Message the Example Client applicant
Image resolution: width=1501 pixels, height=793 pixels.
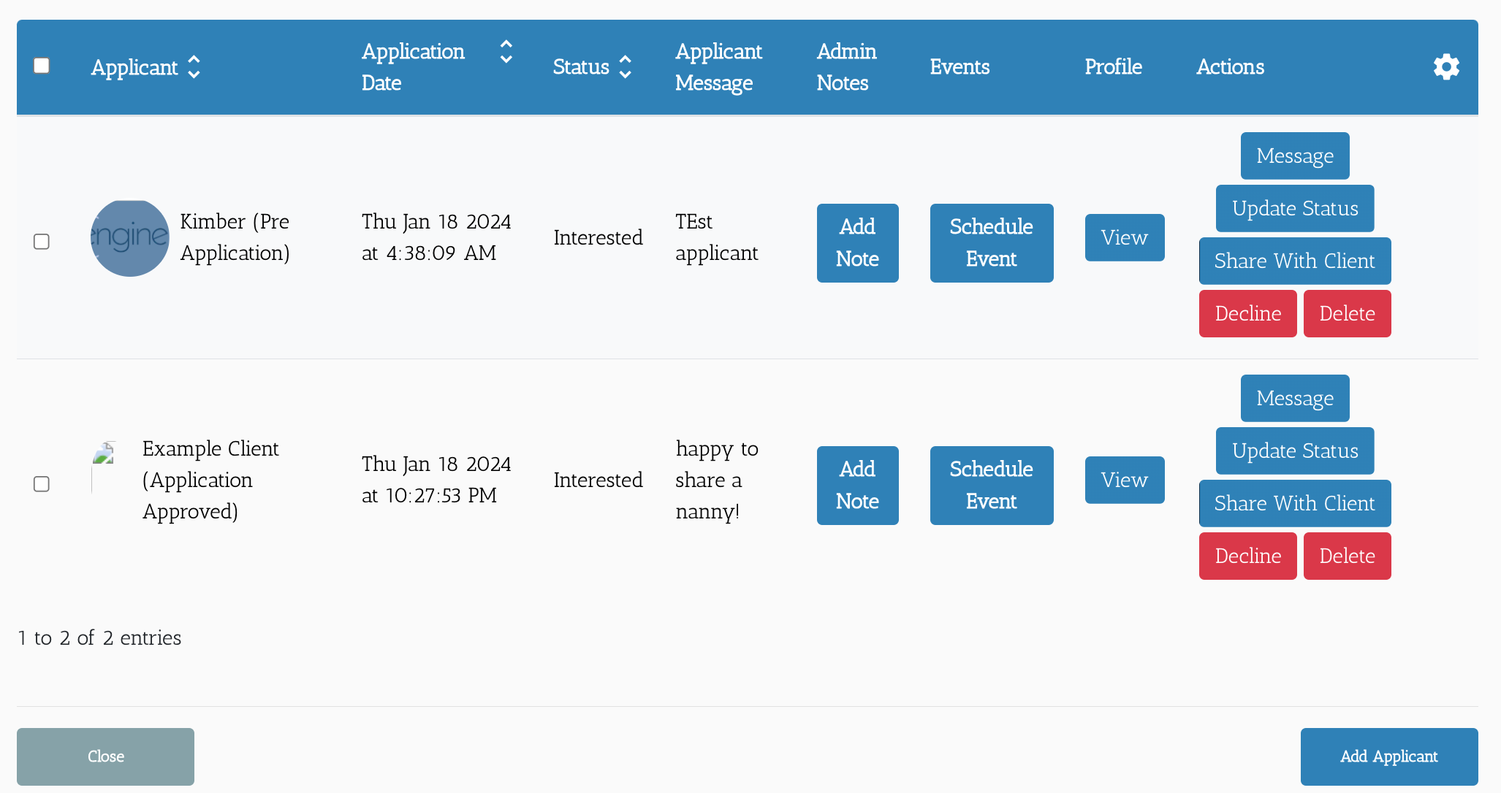pos(1294,398)
